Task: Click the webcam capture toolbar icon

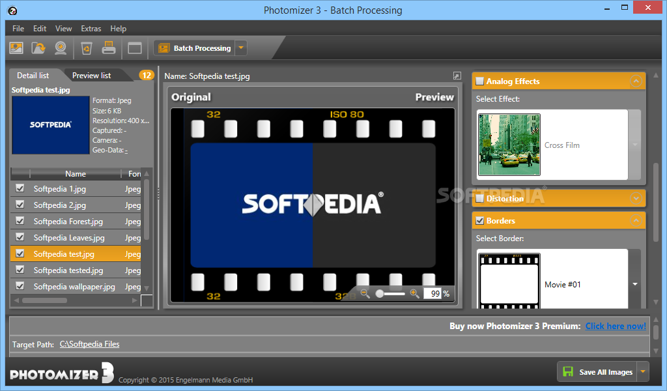Action: (61, 48)
